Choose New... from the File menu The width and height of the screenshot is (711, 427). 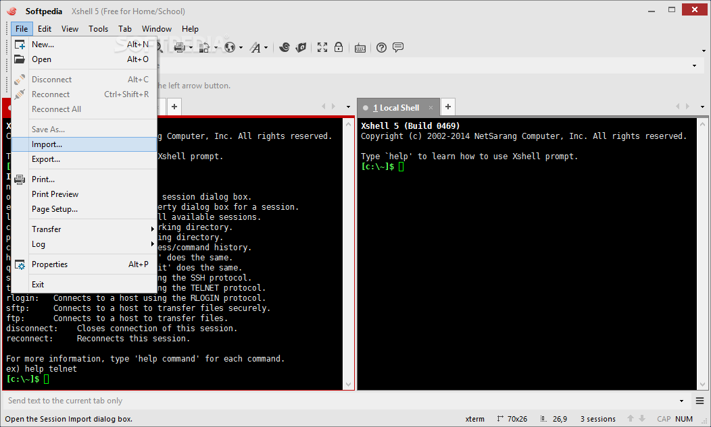84,45
